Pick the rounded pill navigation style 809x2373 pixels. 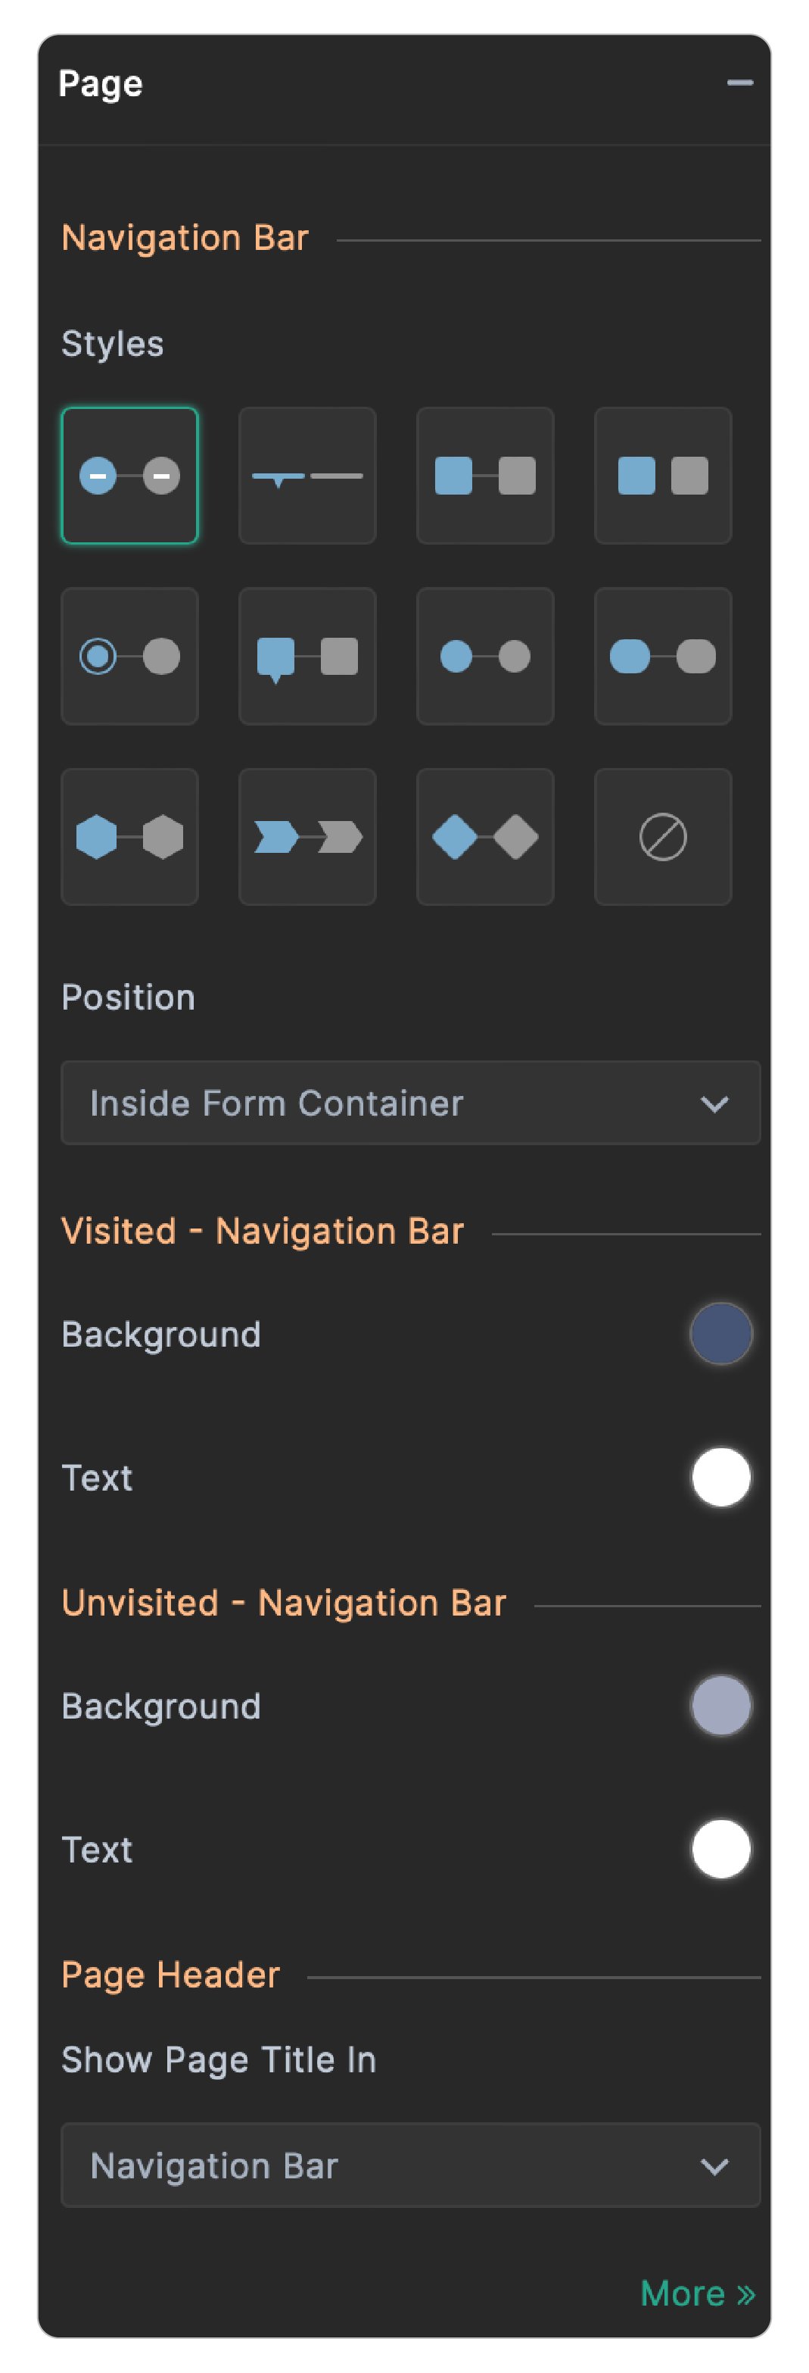[663, 656]
